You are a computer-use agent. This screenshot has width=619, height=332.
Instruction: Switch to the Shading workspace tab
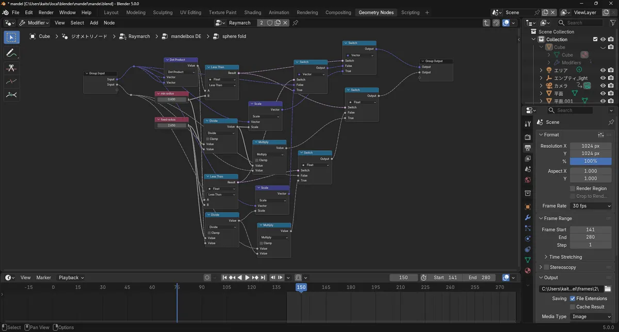tap(252, 12)
